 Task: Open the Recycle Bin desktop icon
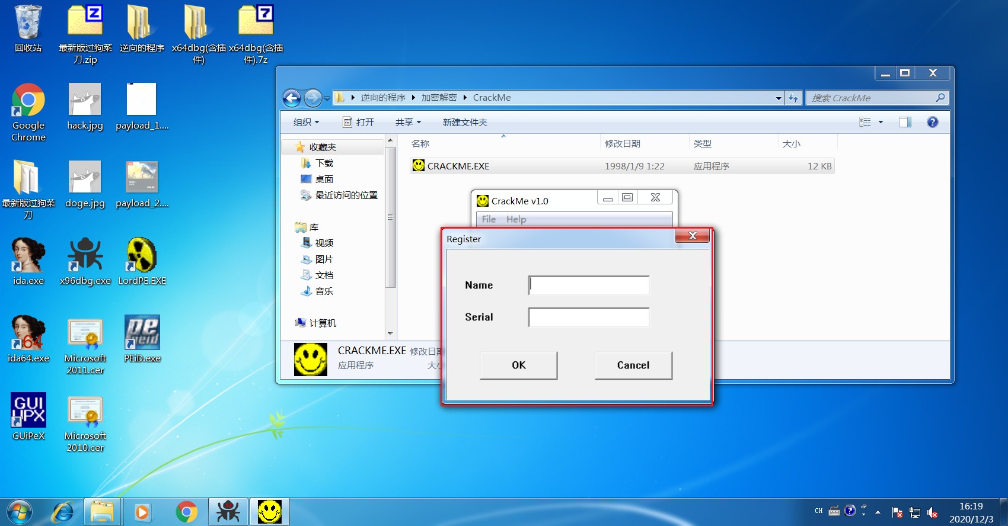click(28, 28)
